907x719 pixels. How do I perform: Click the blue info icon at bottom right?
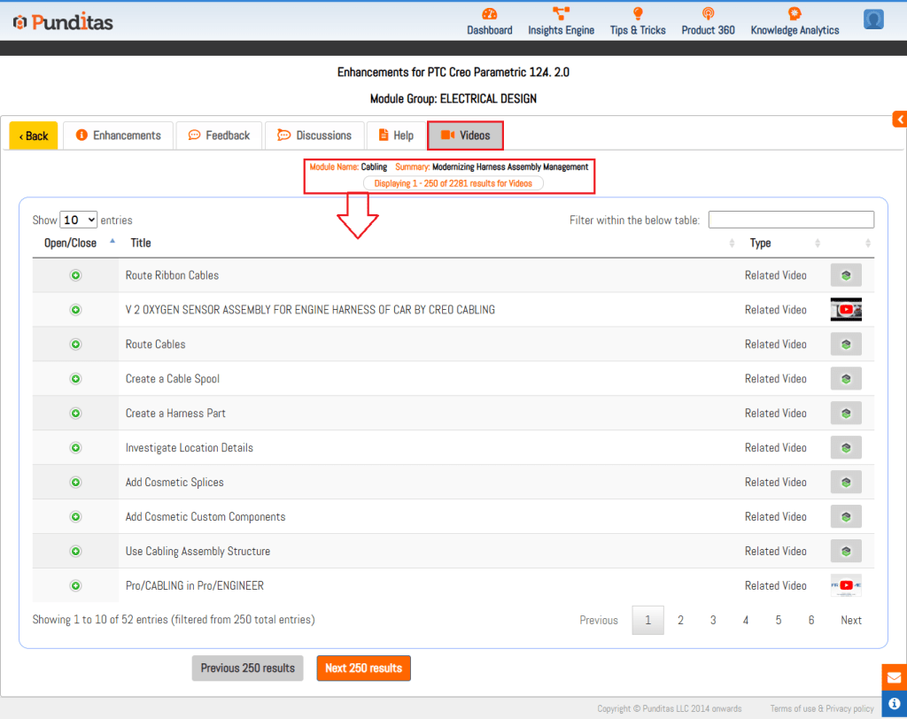[x=894, y=703]
